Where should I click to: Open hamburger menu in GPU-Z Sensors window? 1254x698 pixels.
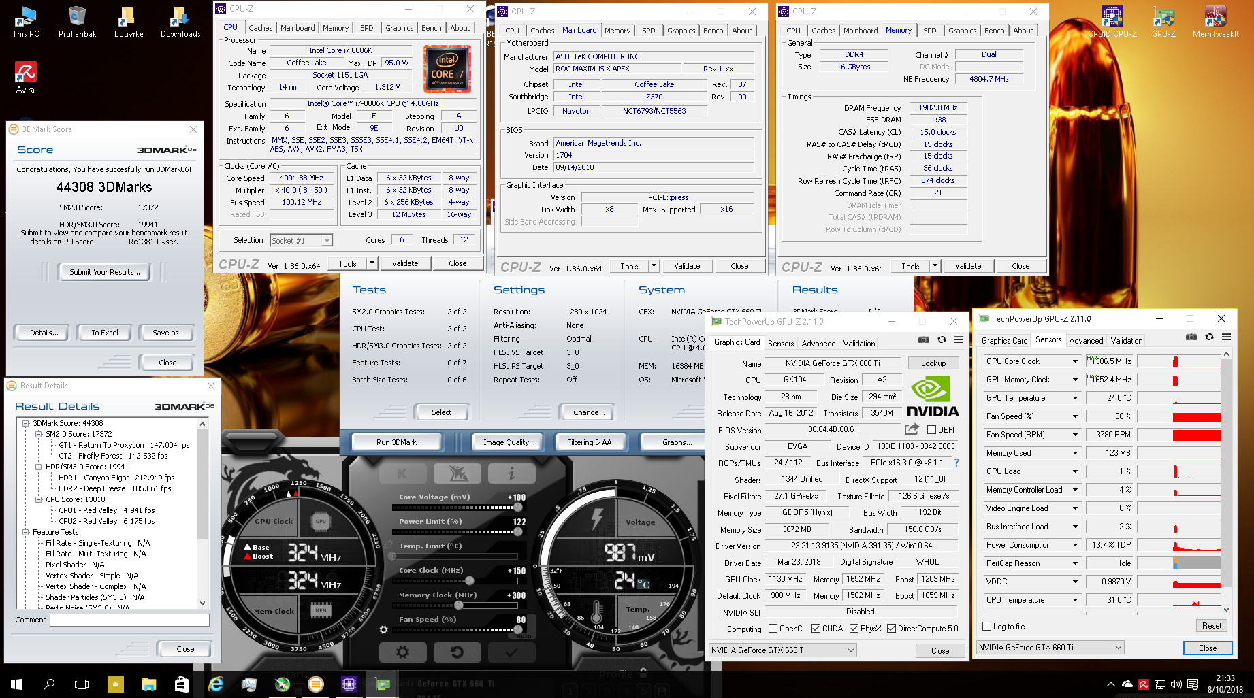pyautogui.click(x=1226, y=337)
